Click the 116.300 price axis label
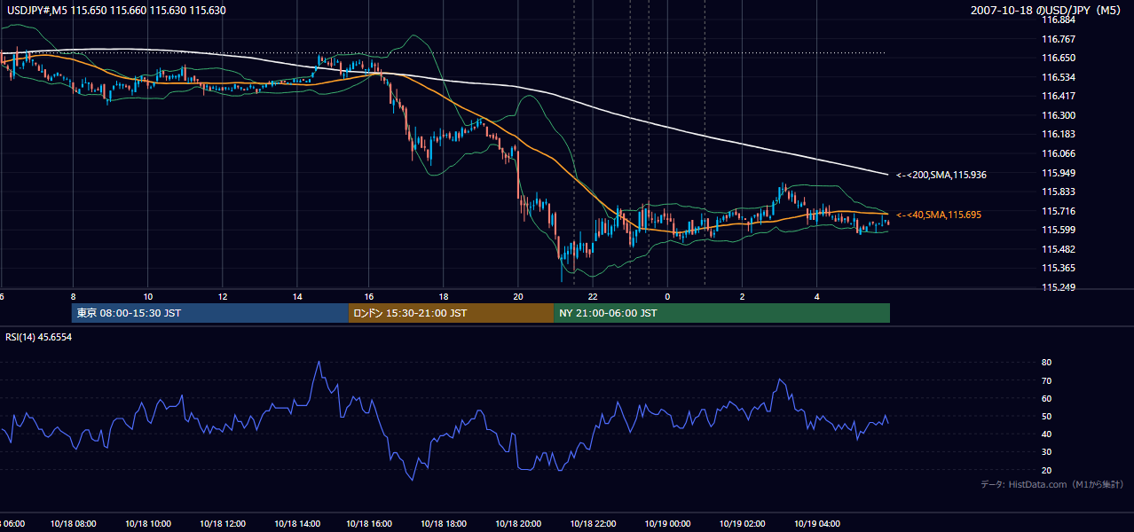Viewport: 1134px width, 532px height. coord(1059,115)
